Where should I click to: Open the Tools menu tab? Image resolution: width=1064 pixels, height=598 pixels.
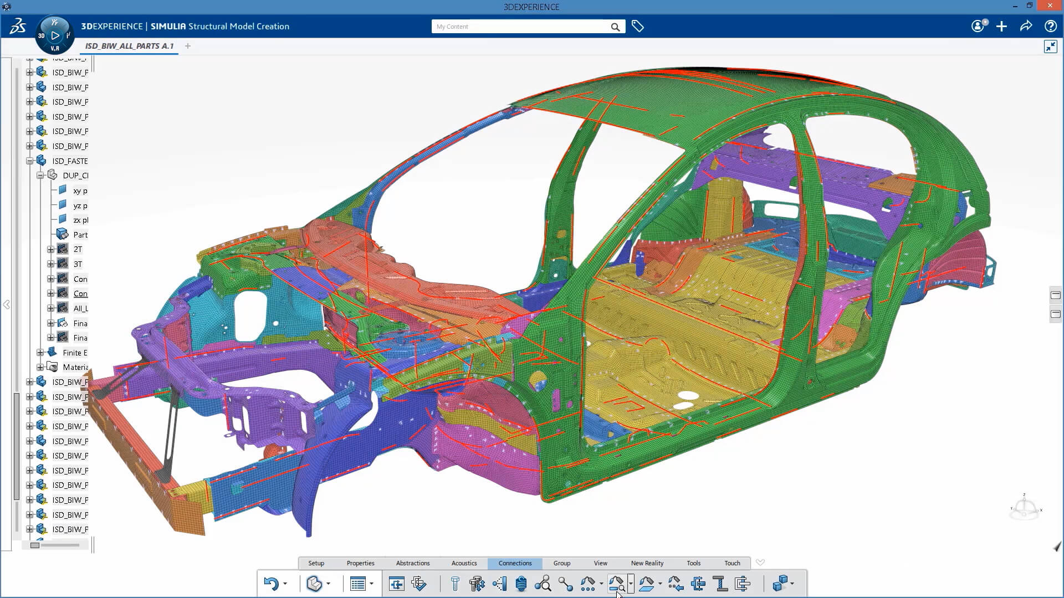[693, 563]
